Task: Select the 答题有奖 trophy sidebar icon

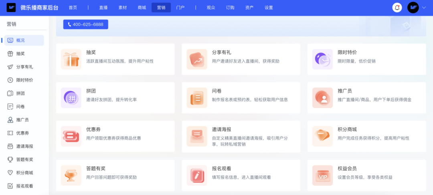Action: point(10,159)
